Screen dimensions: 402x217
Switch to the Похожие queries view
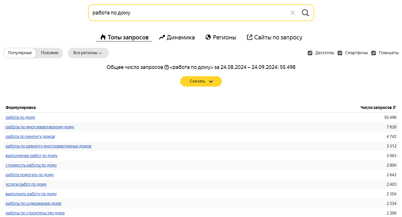click(50, 53)
